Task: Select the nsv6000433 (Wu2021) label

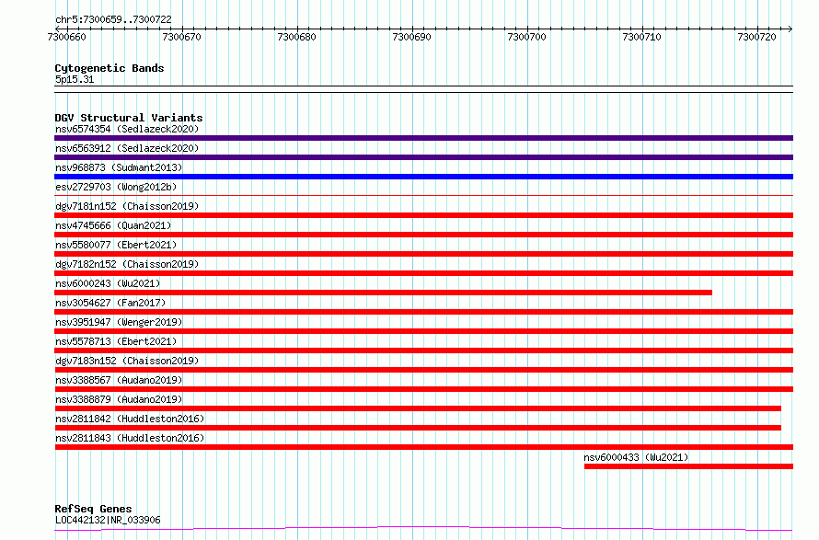Action: (636, 457)
